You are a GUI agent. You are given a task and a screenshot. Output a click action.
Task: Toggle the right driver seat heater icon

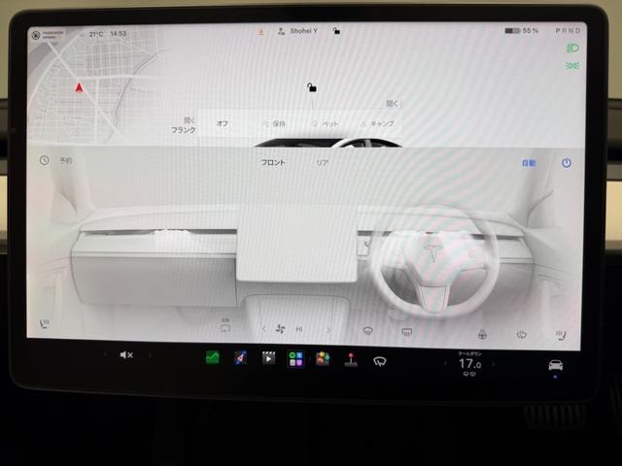tap(561, 335)
